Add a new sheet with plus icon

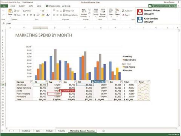click(103, 131)
